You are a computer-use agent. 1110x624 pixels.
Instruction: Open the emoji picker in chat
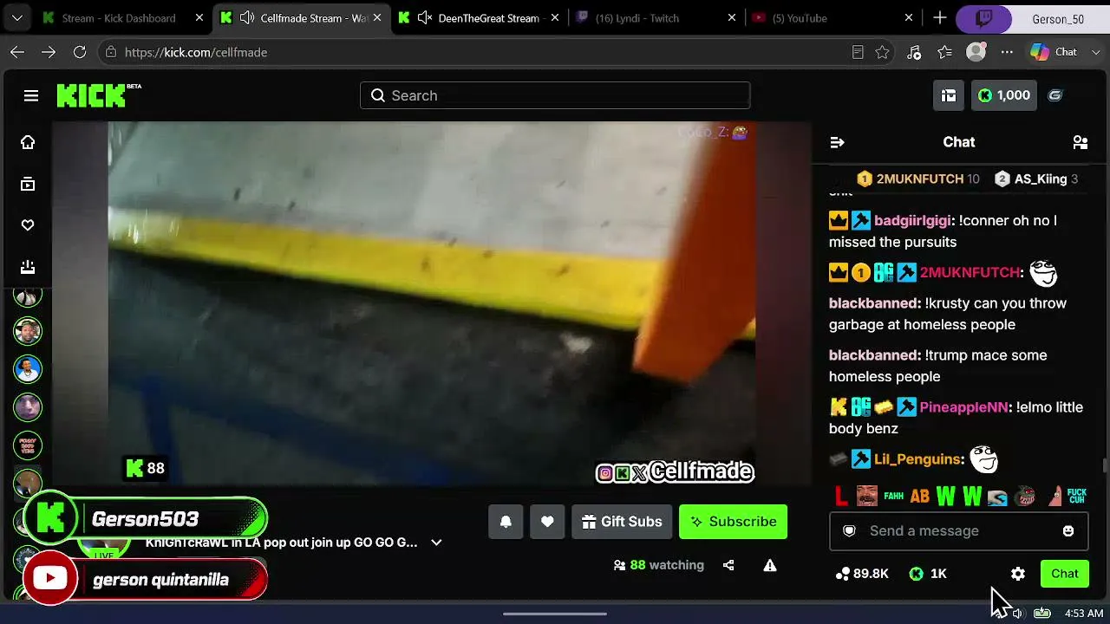pos(1068,530)
